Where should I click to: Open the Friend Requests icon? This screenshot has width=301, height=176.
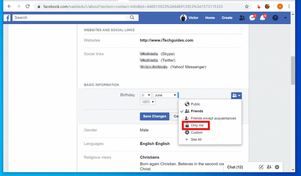click(242, 18)
